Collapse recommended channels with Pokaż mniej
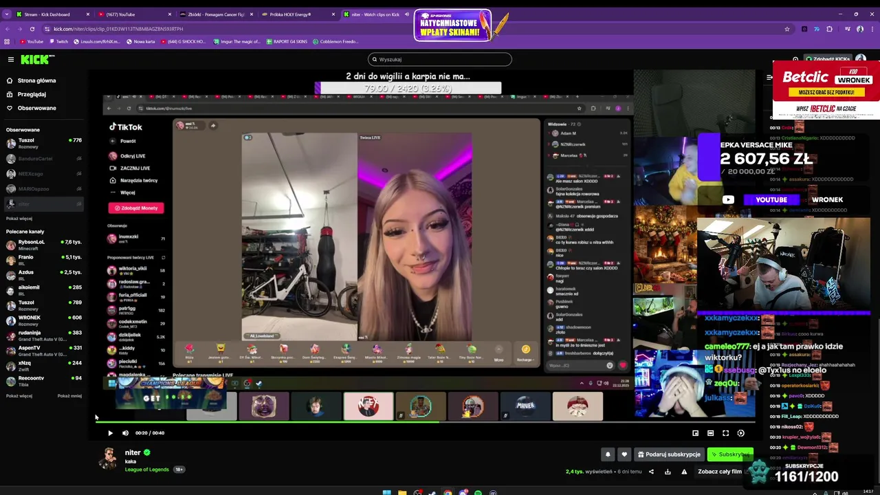Image resolution: width=880 pixels, height=495 pixels. pos(69,396)
